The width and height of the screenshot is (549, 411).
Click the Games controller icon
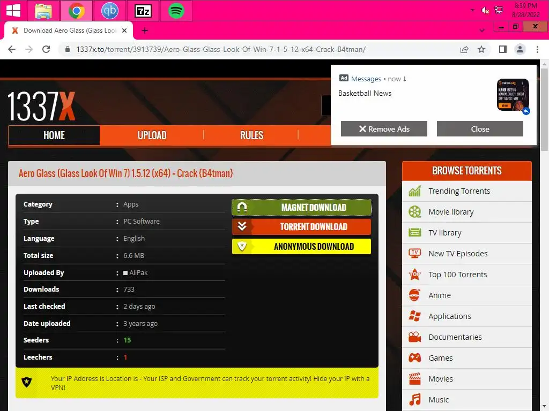click(x=415, y=358)
